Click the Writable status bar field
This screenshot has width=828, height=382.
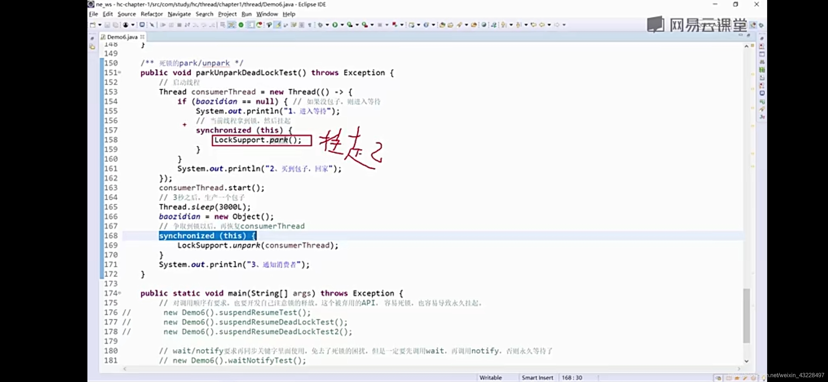[490, 377]
